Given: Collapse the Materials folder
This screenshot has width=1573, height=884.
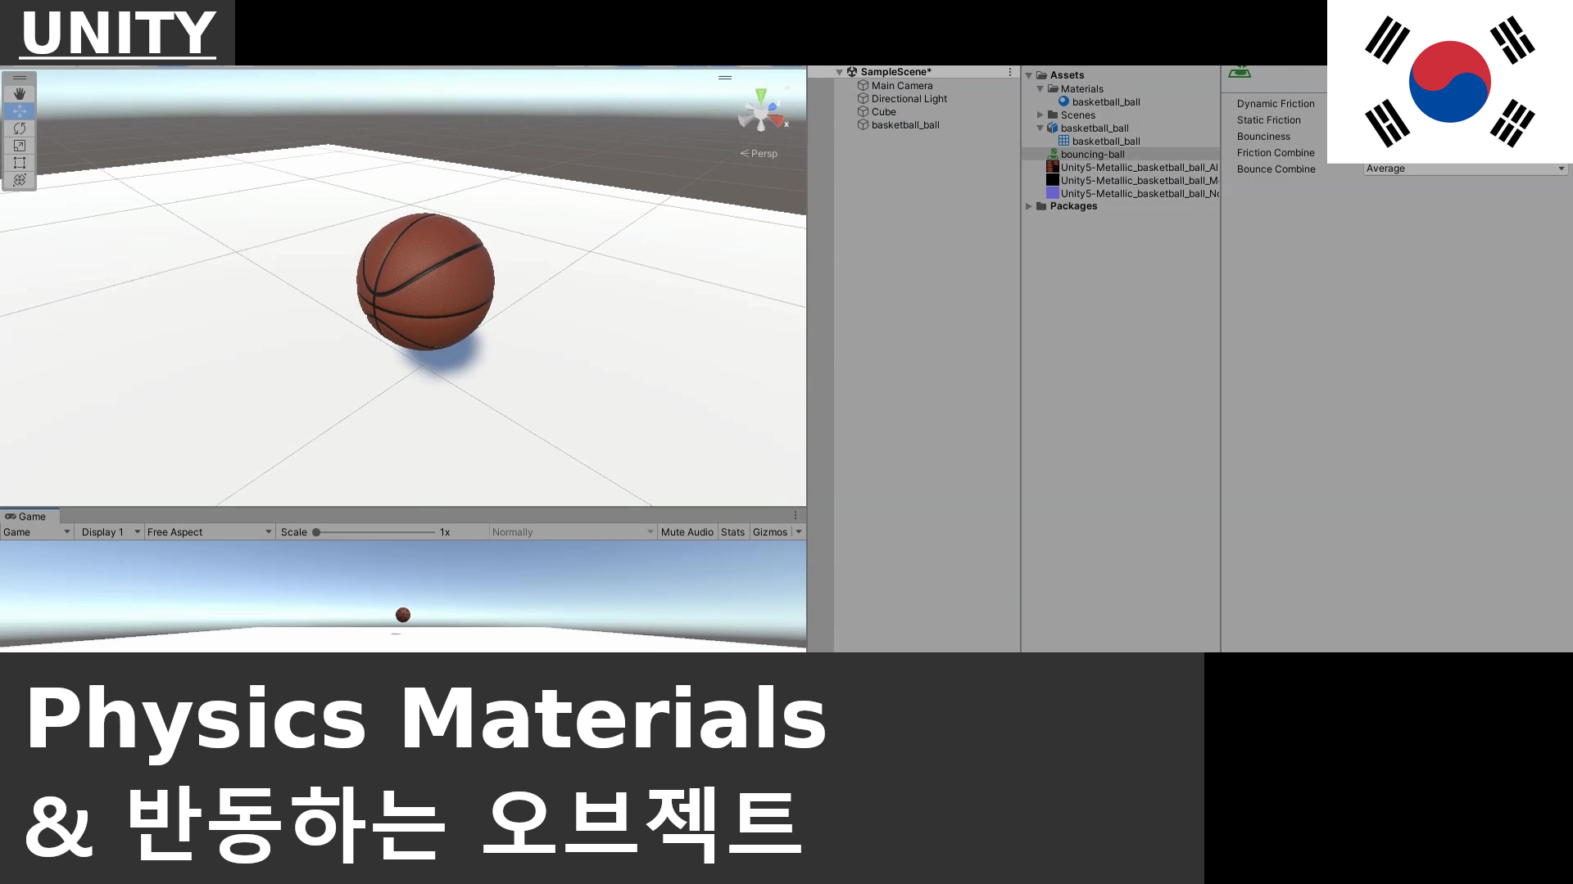Looking at the screenshot, I should (x=1040, y=89).
